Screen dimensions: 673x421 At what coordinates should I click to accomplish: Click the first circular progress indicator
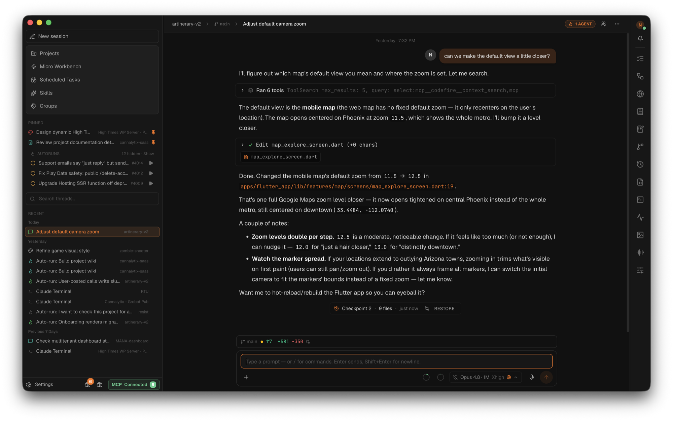[426, 377]
